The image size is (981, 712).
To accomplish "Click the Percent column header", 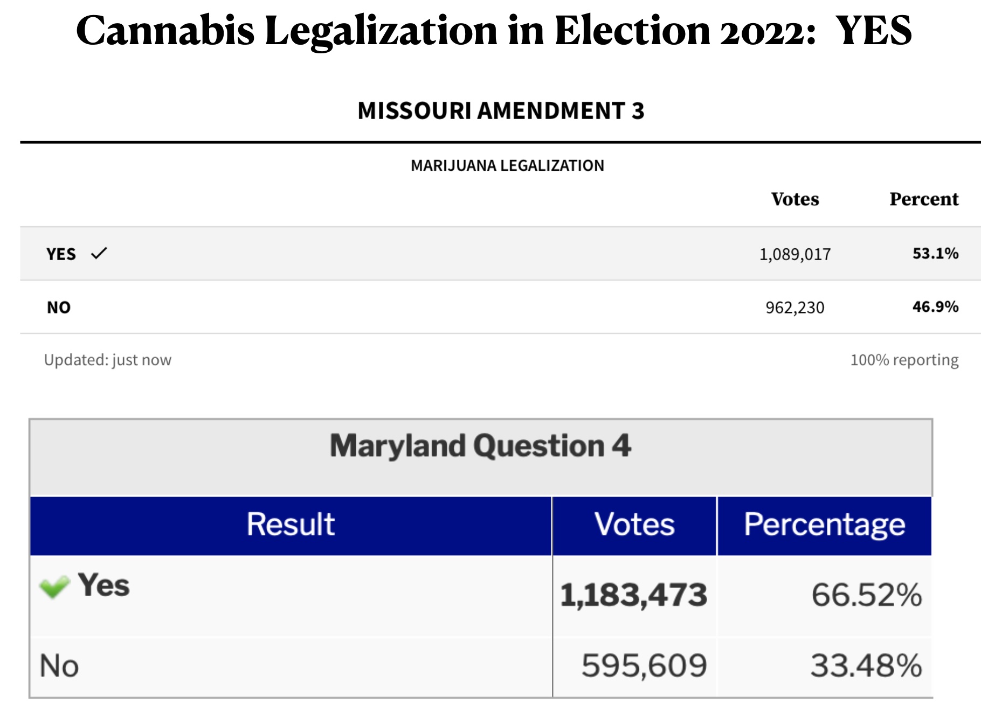I will pyautogui.click(x=924, y=199).
